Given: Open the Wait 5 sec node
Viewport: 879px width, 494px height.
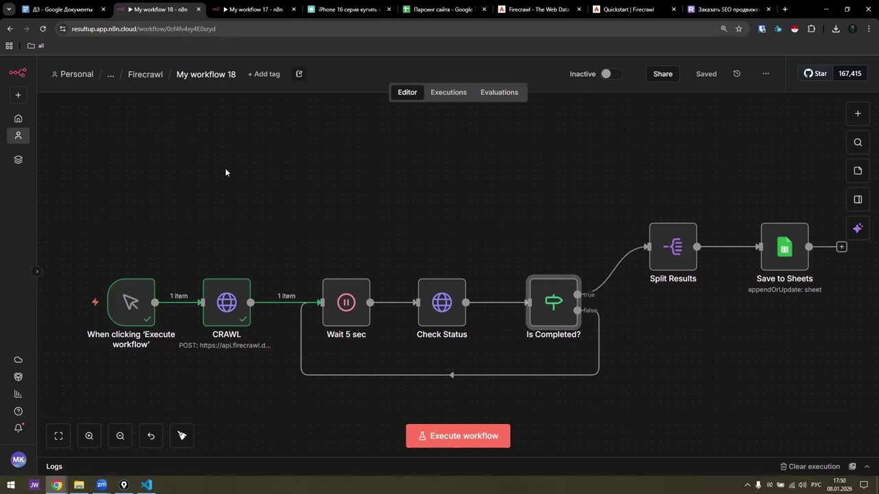Looking at the screenshot, I should [x=346, y=302].
